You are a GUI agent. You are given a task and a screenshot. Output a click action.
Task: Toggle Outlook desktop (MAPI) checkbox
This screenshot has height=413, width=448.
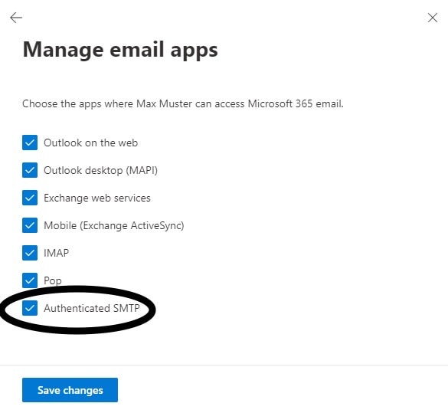30,170
